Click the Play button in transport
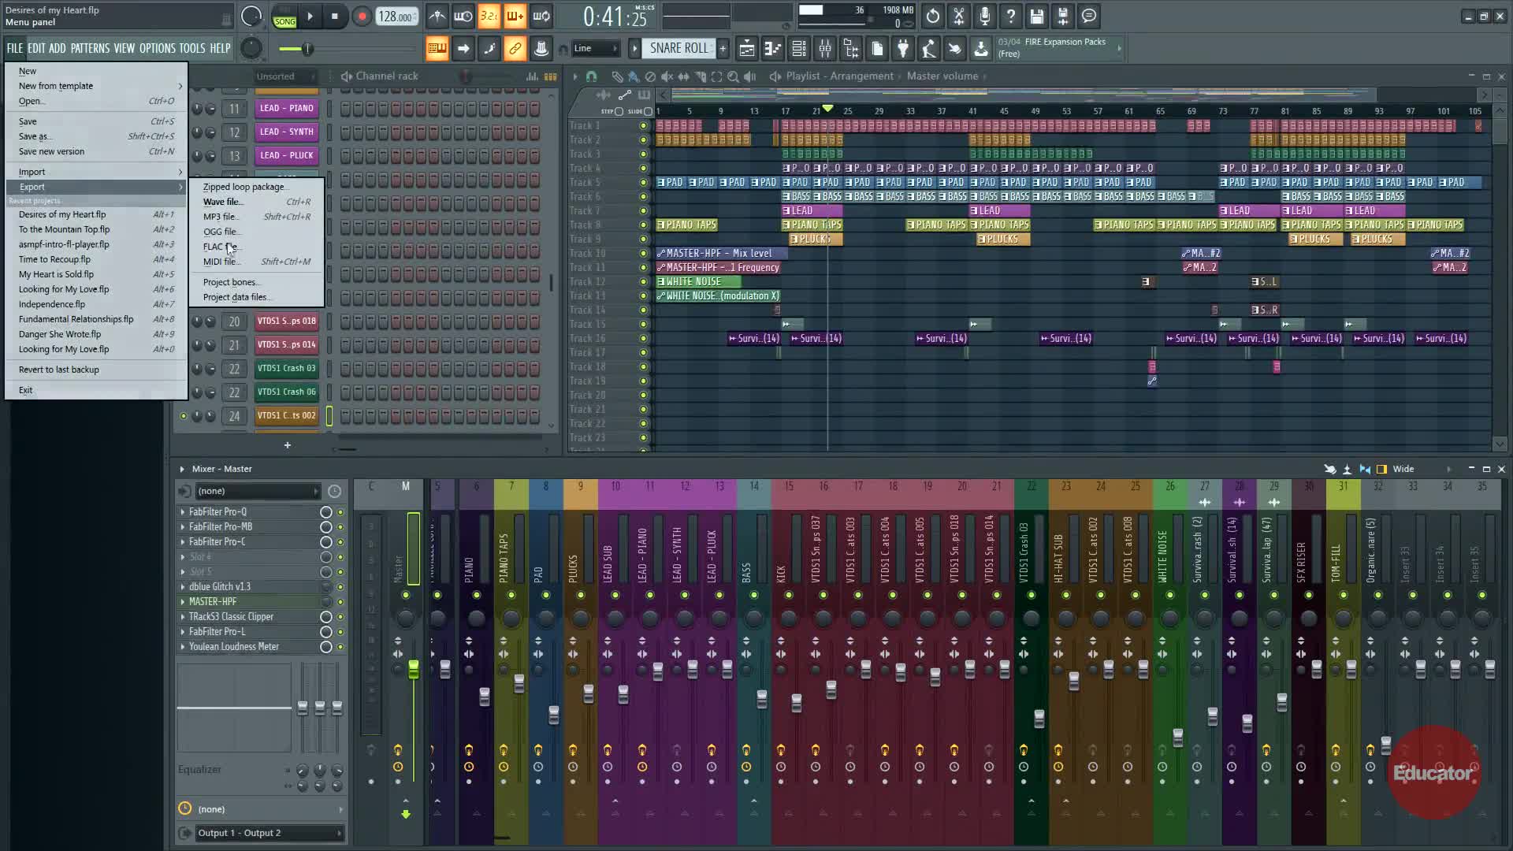Image resolution: width=1513 pixels, height=851 pixels. [x=310, y=16]
